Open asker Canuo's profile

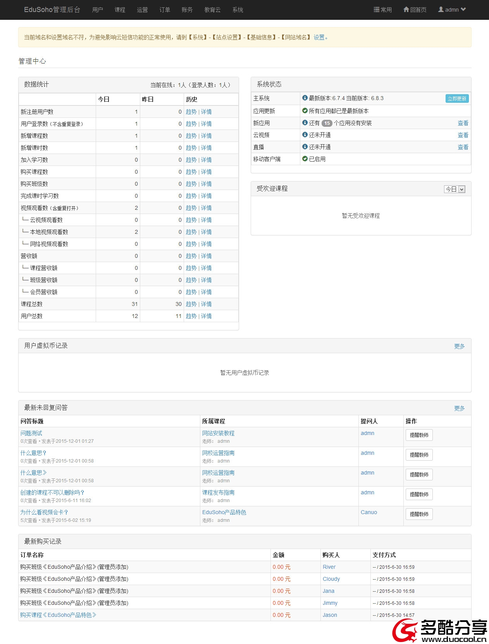tap(369, 512)
